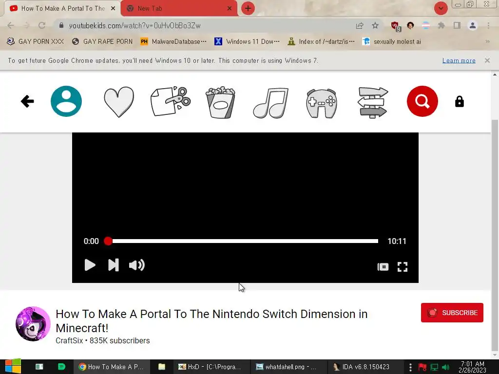Viewport: 499px width, 374px height.
Task: Open the teal profile avatar icon
Action: coord(66,101)
